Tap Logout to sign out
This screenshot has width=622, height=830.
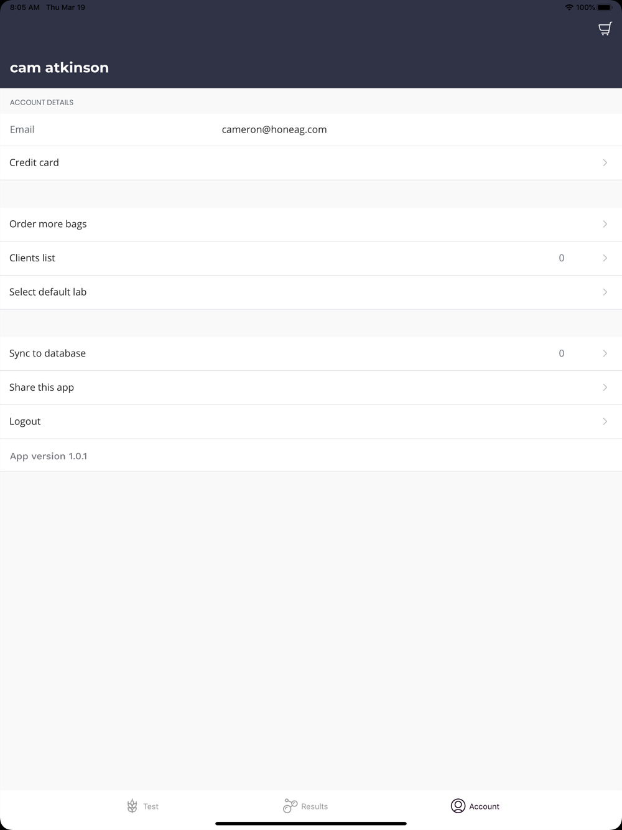pyautogui.click(x=25, y=421)
